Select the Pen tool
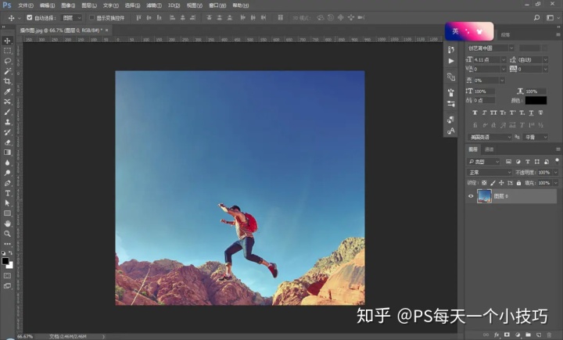Viewport: 563px width, 340px height. 7,183
